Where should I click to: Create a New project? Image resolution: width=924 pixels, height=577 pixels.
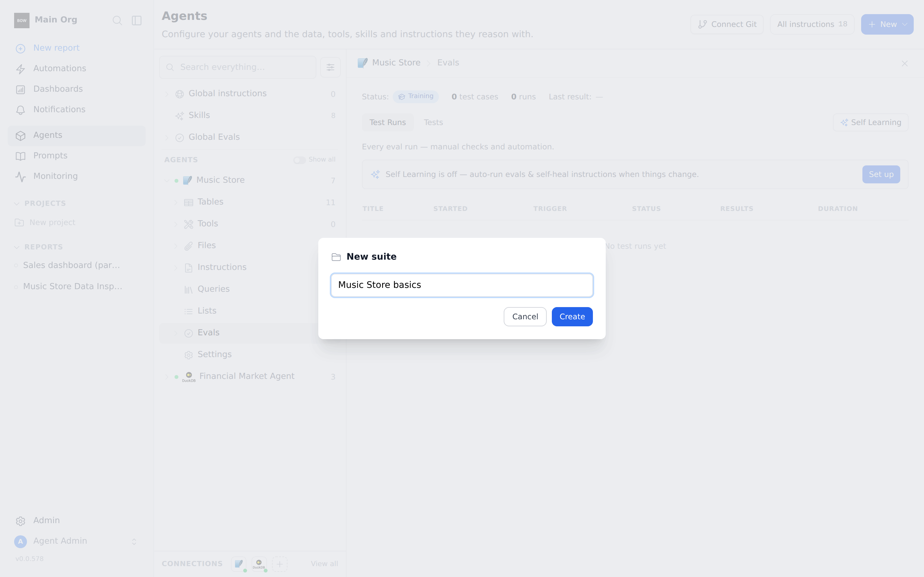45,222
